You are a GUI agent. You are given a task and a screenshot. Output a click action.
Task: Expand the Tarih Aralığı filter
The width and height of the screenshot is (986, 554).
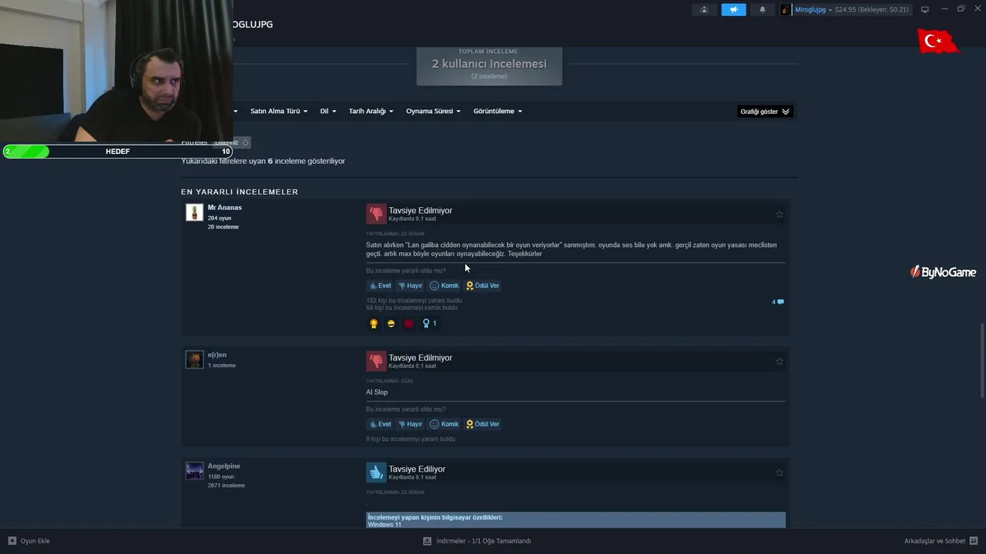click(x=371, y=112)
